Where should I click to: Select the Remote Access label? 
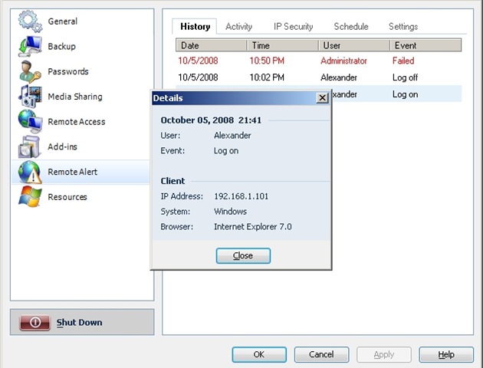click(x=77, y=122)
